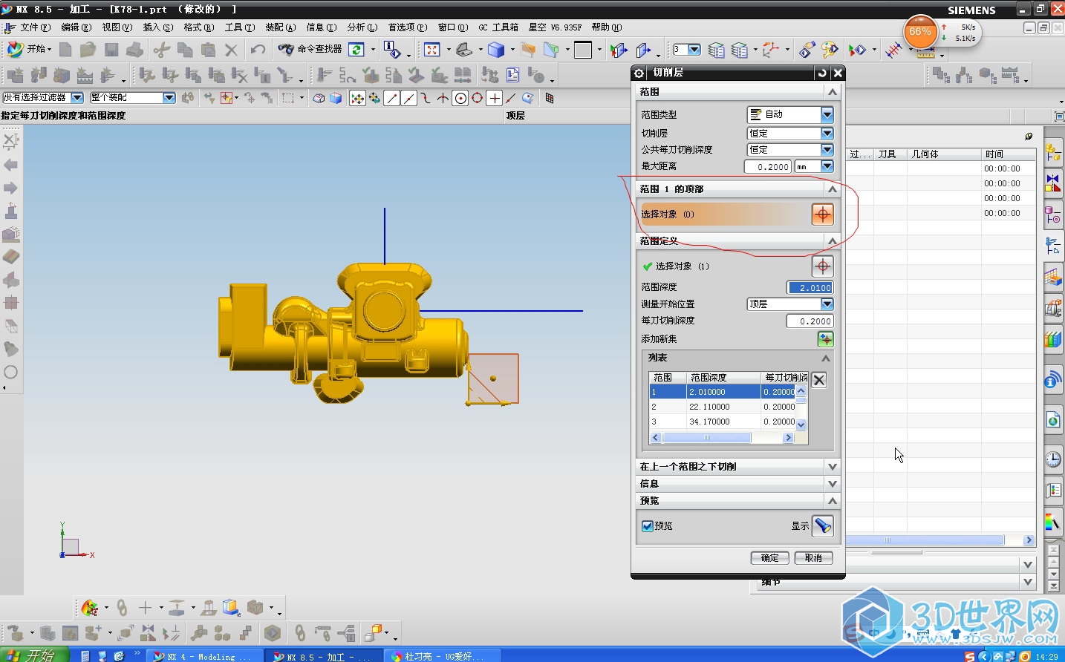Open the 公共每刀切削深度 dropdown
Image resolution: width=1065 pixels, height=662 pixels.
click(827, 150)
